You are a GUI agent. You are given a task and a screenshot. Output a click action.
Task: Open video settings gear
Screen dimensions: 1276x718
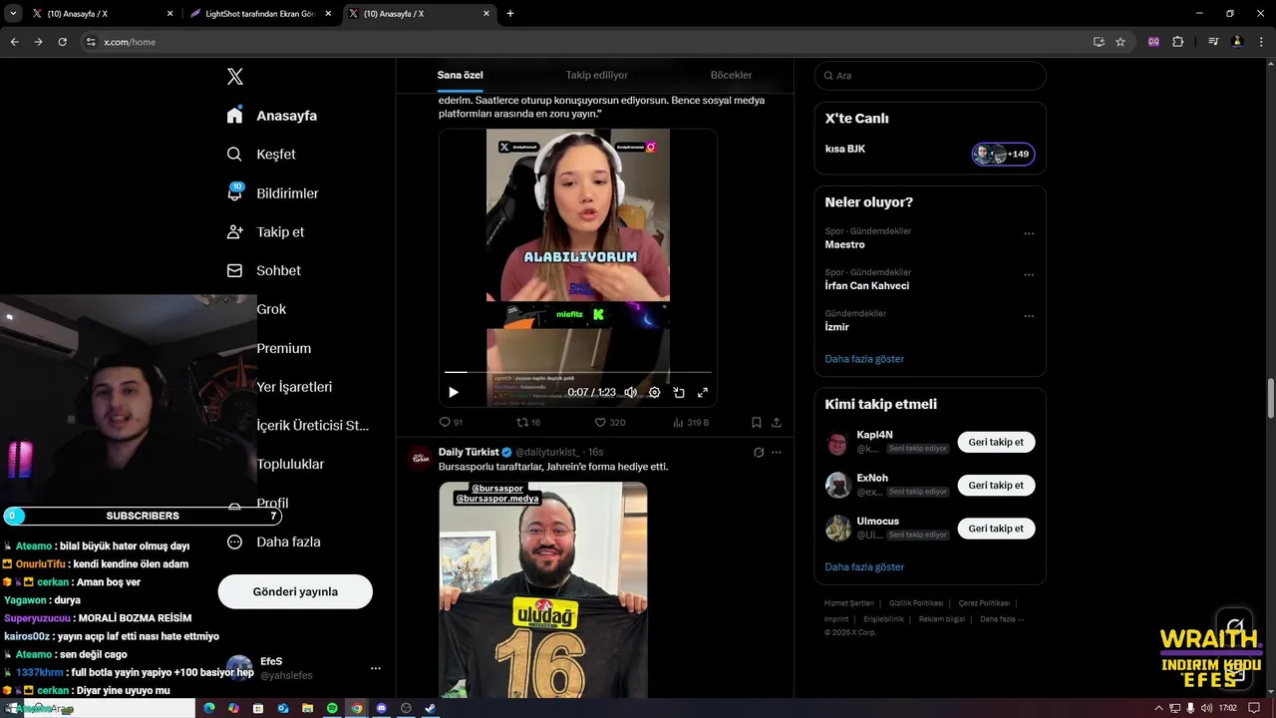654,392
